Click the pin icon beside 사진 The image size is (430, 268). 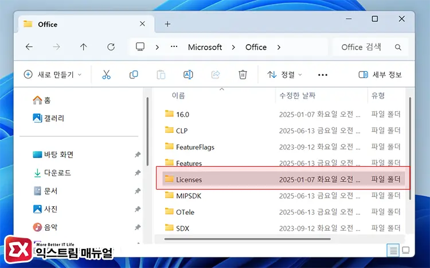[x=138, y=210]
